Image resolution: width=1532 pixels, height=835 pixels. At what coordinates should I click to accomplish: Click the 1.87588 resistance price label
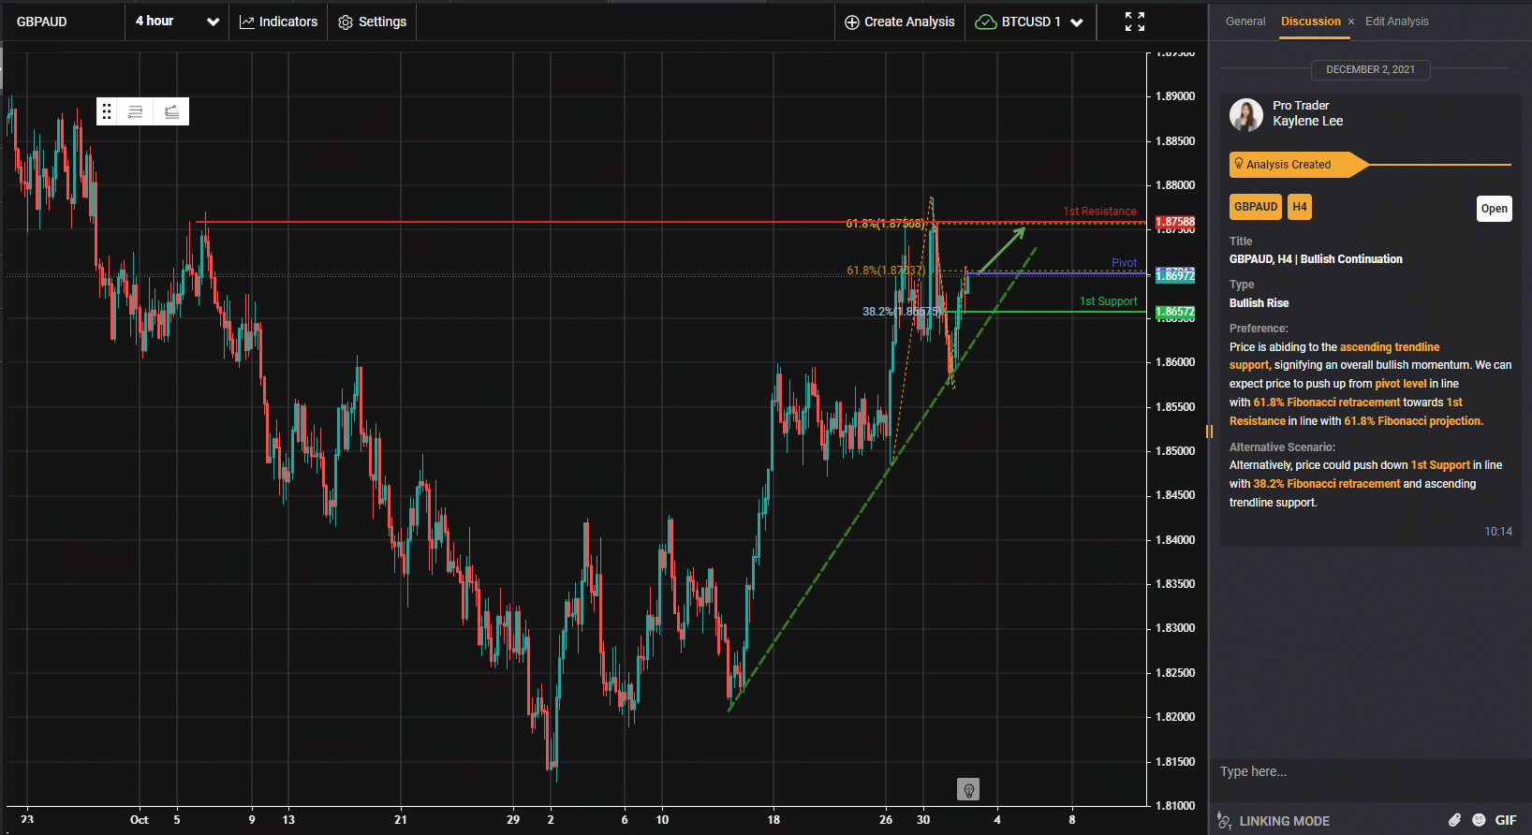coord(1175,222)
